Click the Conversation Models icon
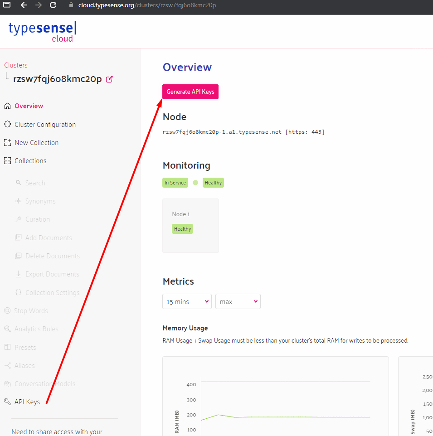The width and height of the screenshot is (433, 436). pyautogui.click(x=7, y=384)
